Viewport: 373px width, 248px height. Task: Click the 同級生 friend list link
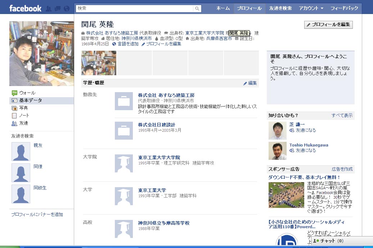pos(40,188)
